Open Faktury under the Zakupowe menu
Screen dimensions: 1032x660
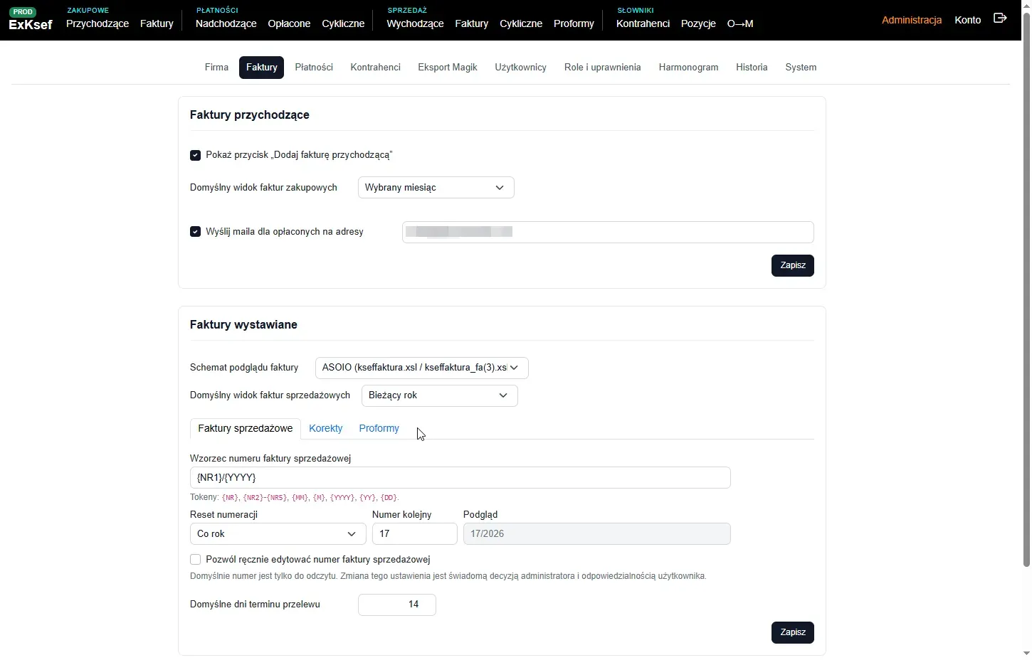click(x=157, y=23)
